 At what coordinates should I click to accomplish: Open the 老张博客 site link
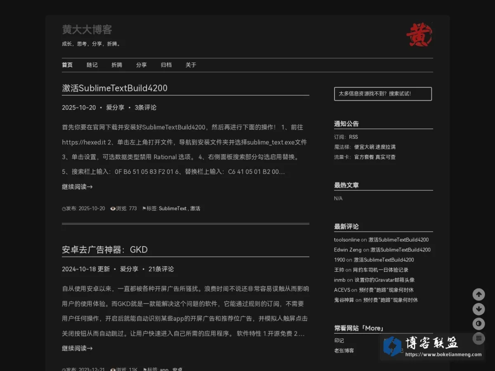click(344, 351)
